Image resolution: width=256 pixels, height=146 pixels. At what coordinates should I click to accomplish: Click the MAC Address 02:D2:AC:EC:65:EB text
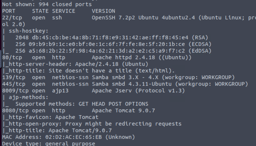pyautogui.click(x=52, y=137)
